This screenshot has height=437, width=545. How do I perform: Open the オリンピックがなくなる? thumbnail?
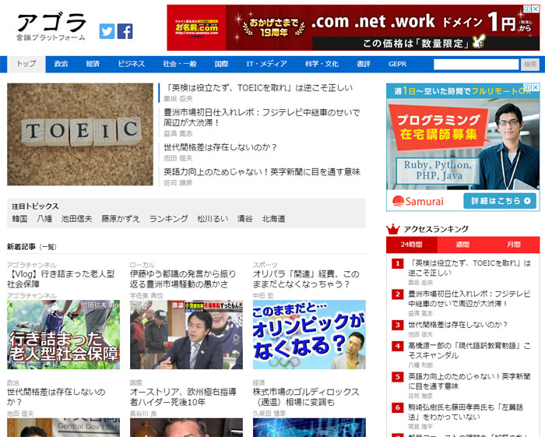coord(309,334)
